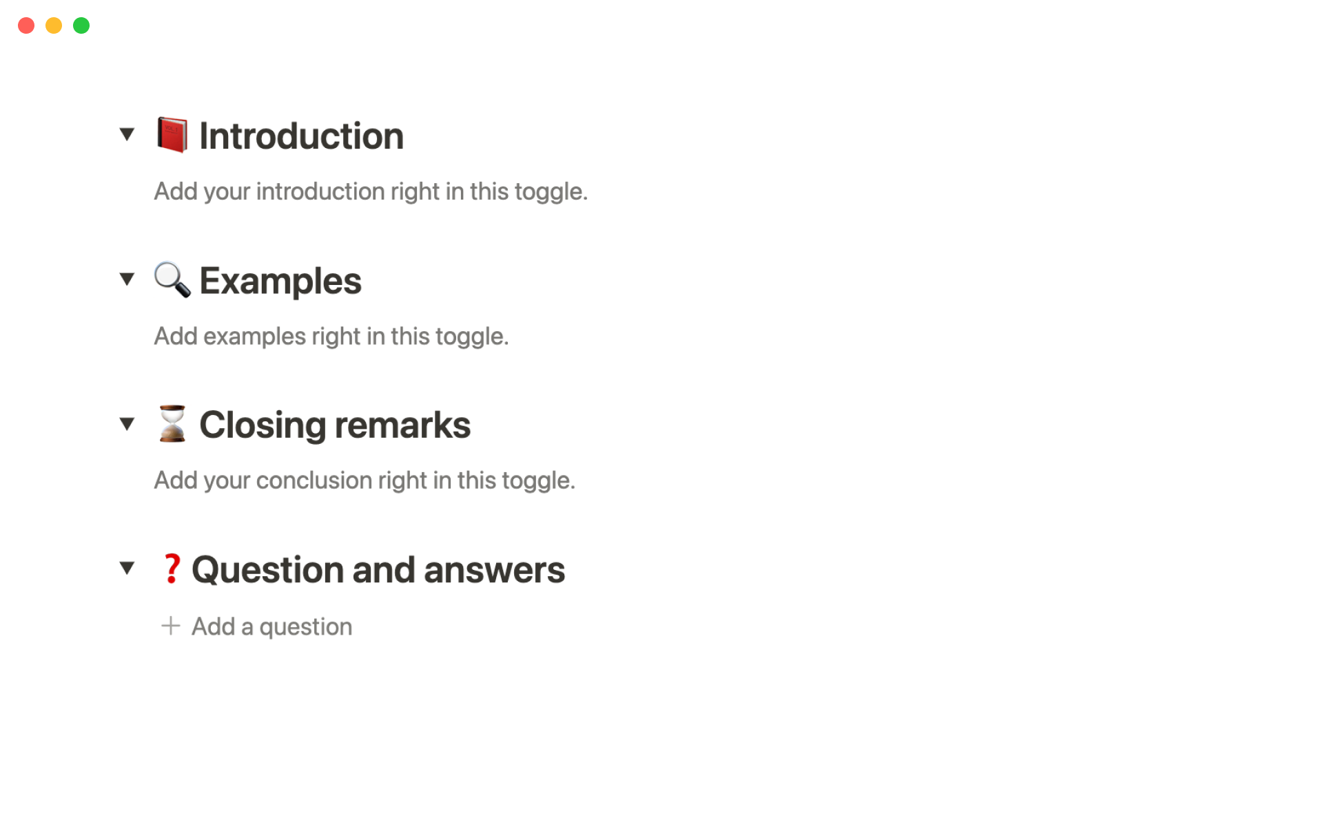Image resolution: width=1323 pixels, height=826 pixels.
Task: Maximize the window with the green button
Action: [81, 25]
